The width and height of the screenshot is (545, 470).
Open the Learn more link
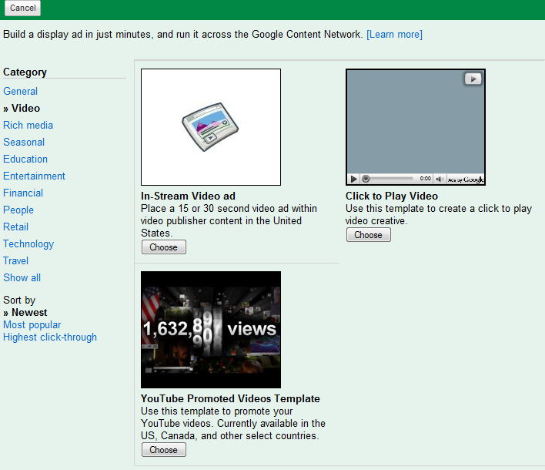pos(394,35)
